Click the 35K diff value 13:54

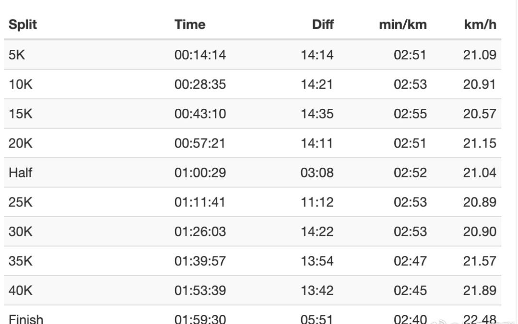click(317, 261)
